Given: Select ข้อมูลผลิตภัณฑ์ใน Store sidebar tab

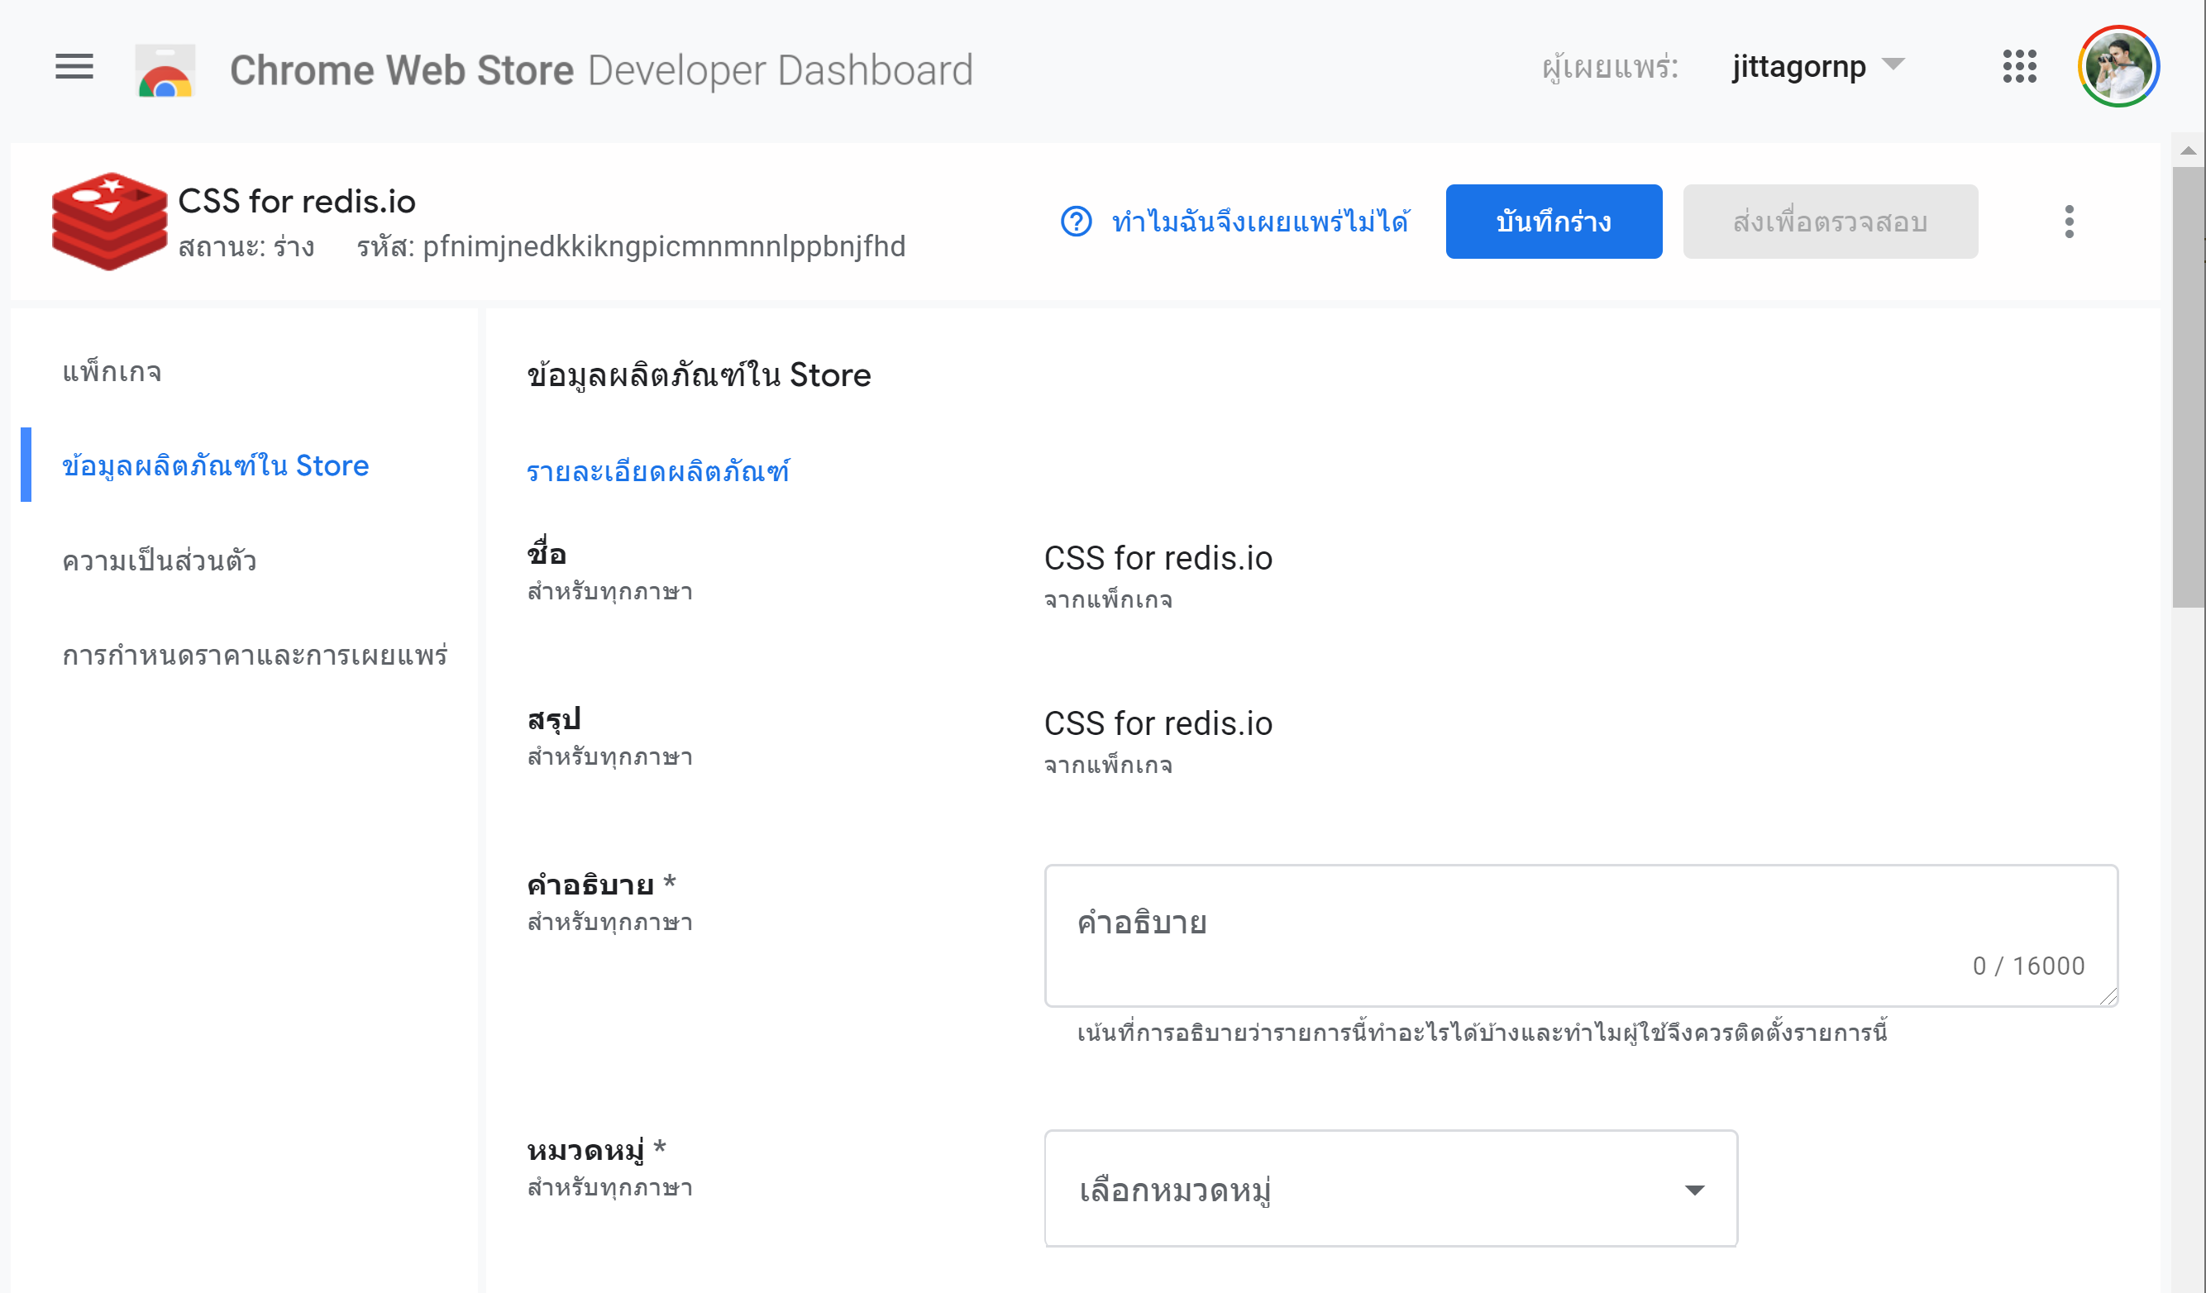Looking at the screenshot, I should [x=215, y=465].
